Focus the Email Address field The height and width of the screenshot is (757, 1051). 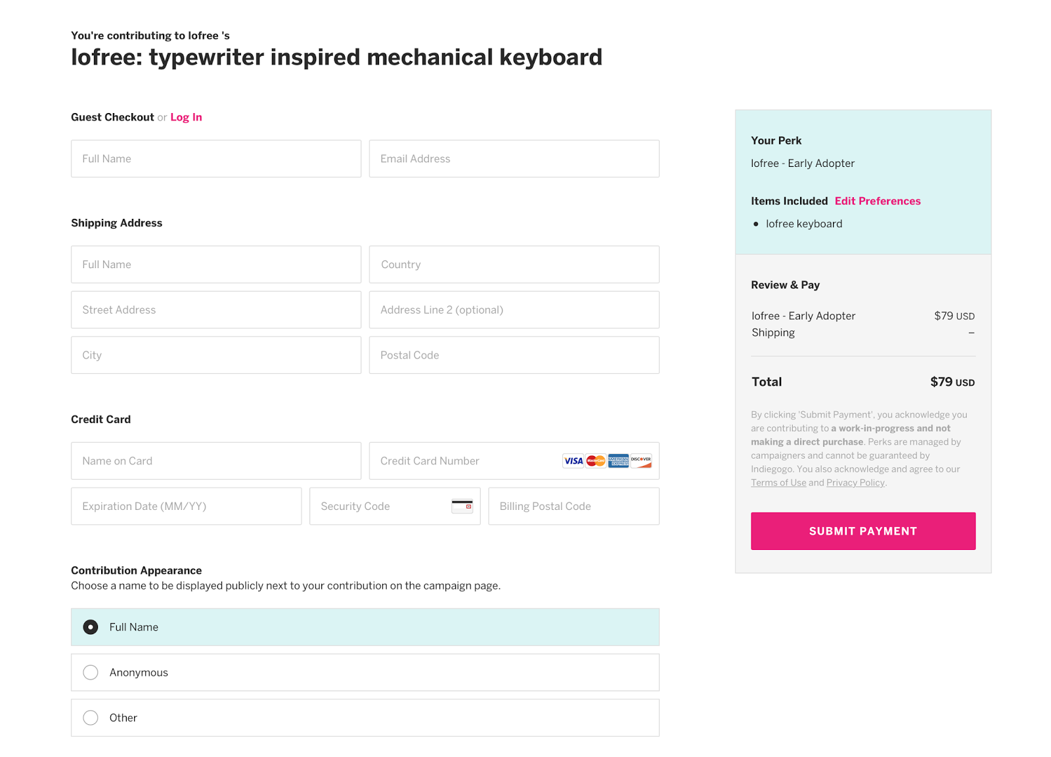(x=514, y=158)
